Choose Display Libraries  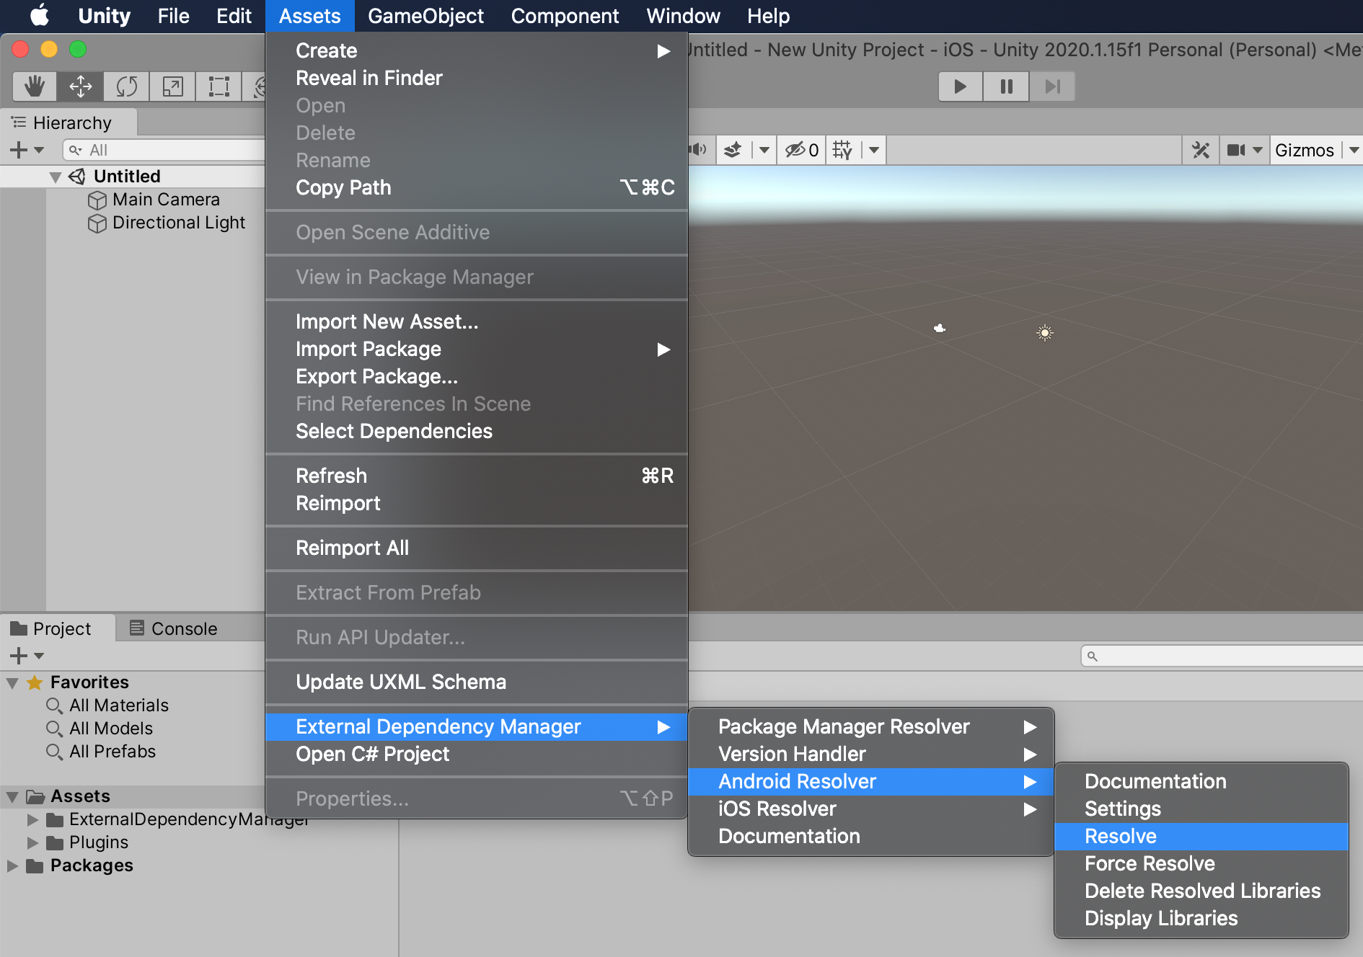[1201, 918]
